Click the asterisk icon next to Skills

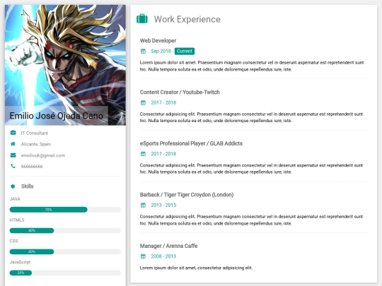point(13,186)
